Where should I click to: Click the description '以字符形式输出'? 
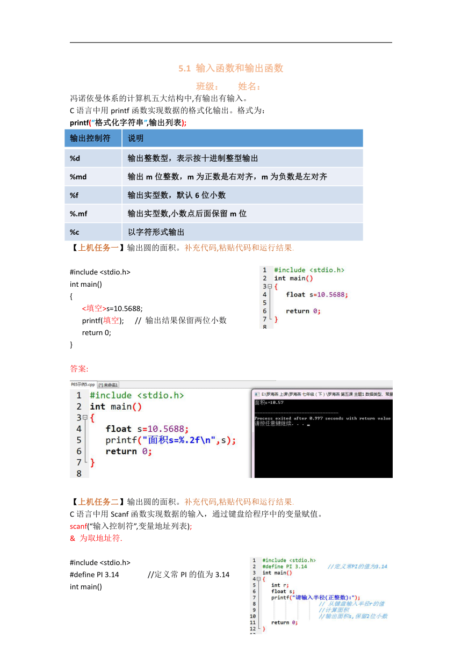coord(156,232)
